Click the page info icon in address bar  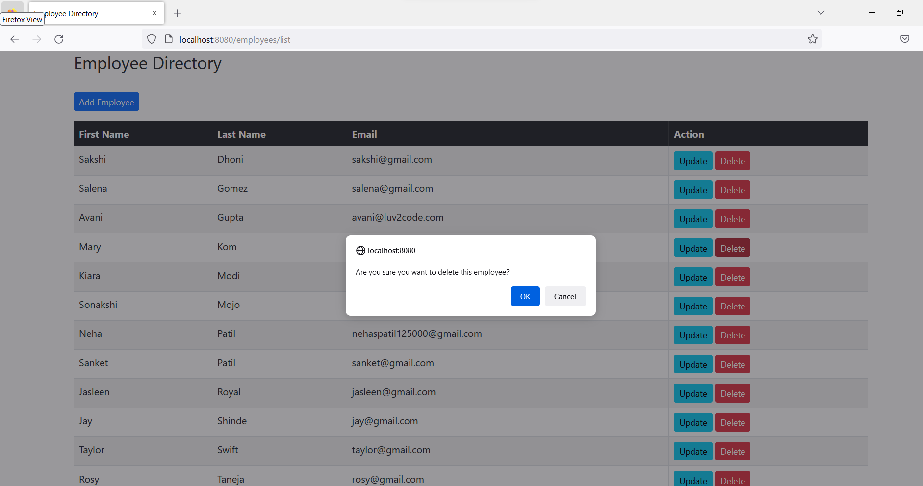pyautogui.click(x=169, y=39)
